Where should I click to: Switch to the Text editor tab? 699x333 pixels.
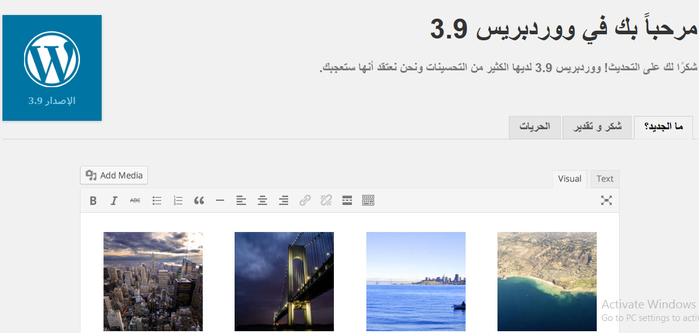[x=605, y=179]
